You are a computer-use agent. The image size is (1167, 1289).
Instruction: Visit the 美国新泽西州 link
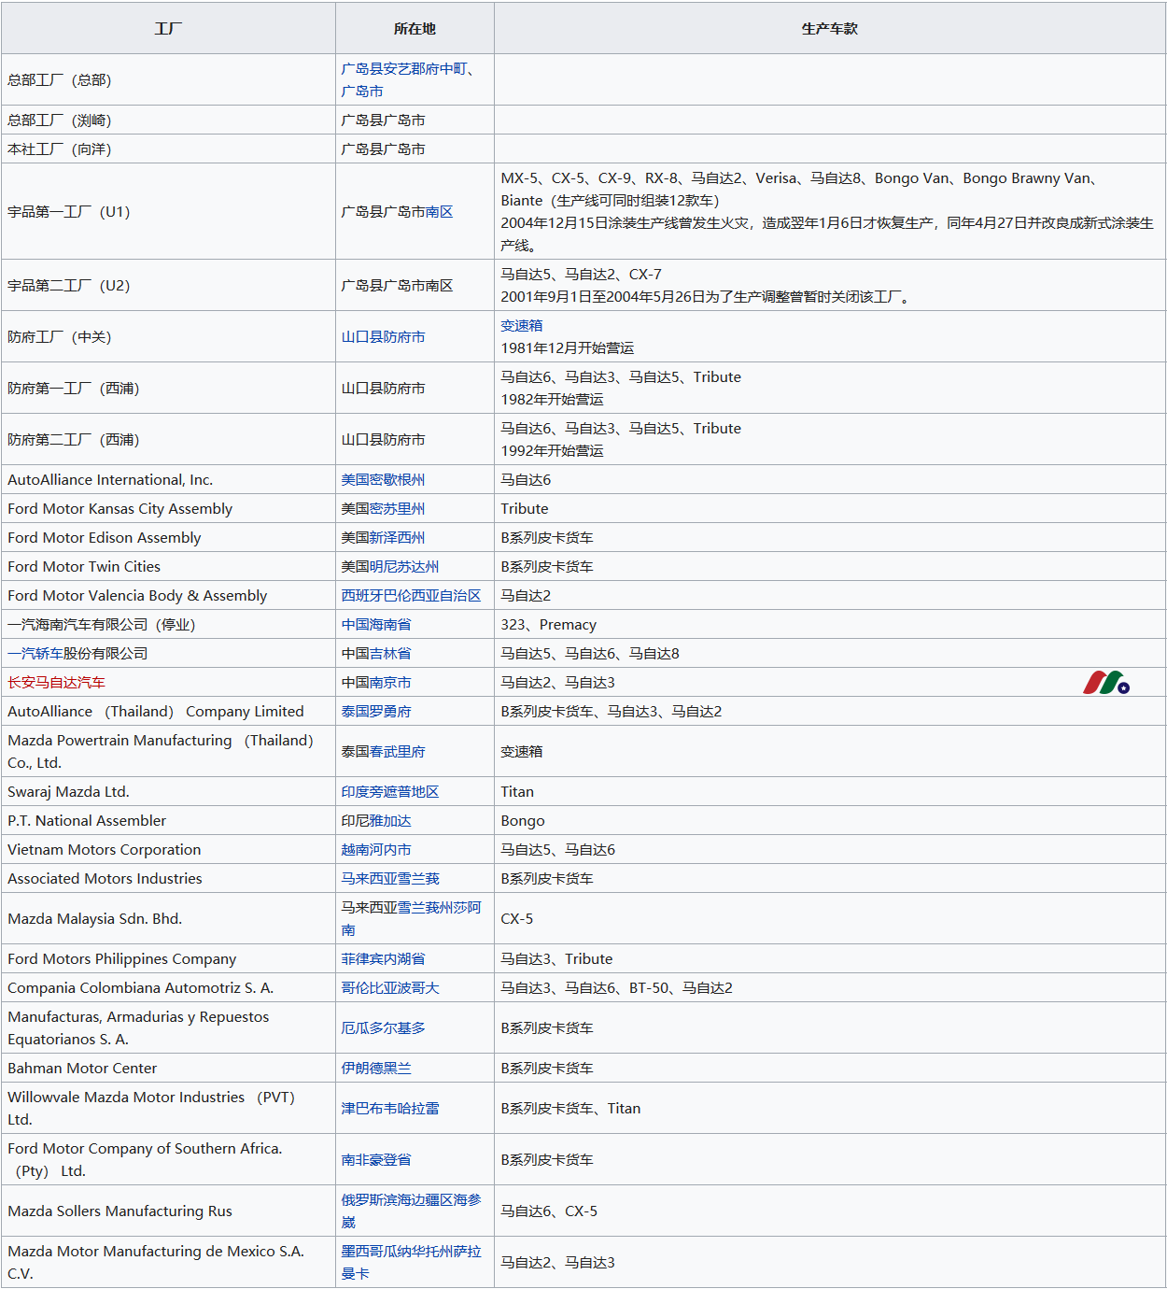point(383,538)
